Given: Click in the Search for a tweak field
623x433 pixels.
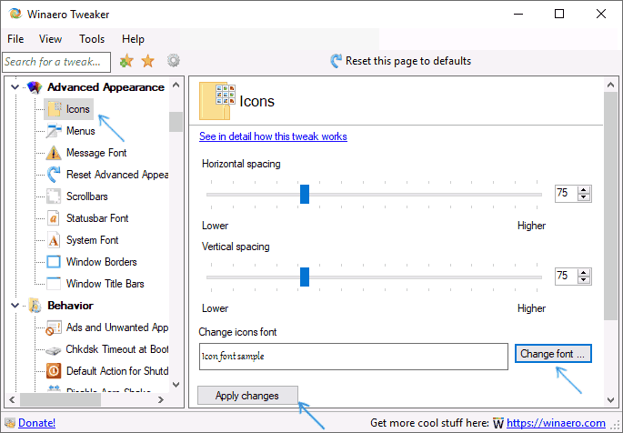Looking at the screenshot, I should (56, 62).
